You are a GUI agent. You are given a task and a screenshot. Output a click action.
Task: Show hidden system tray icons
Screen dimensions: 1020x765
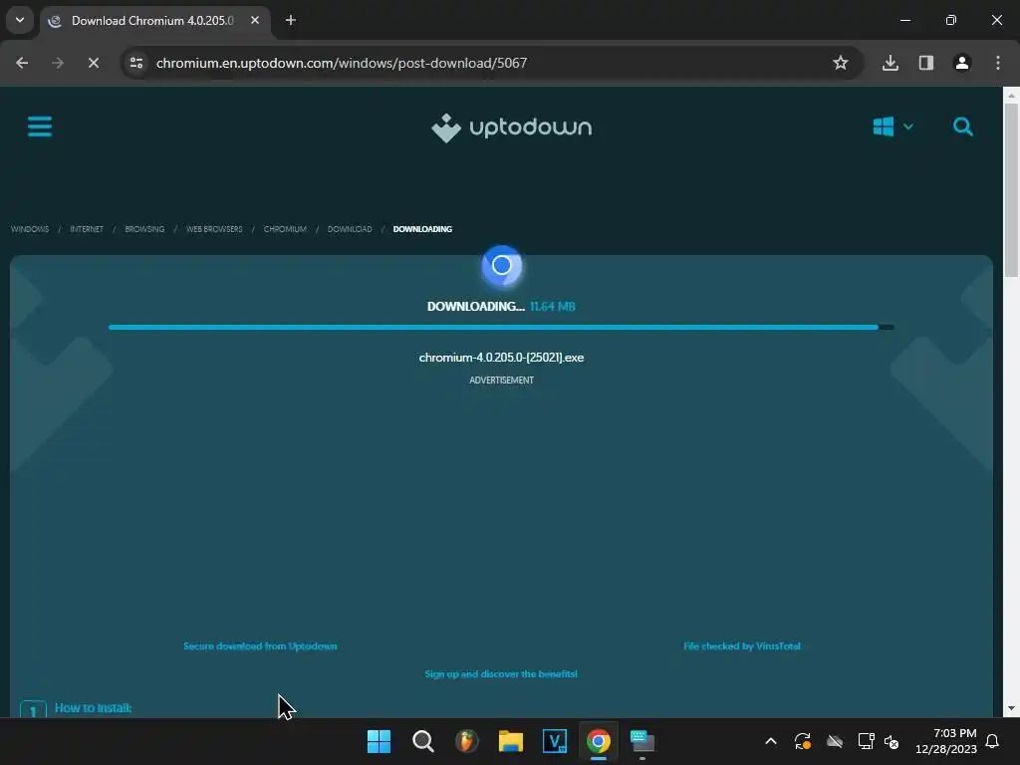click(x=771, y=741)
